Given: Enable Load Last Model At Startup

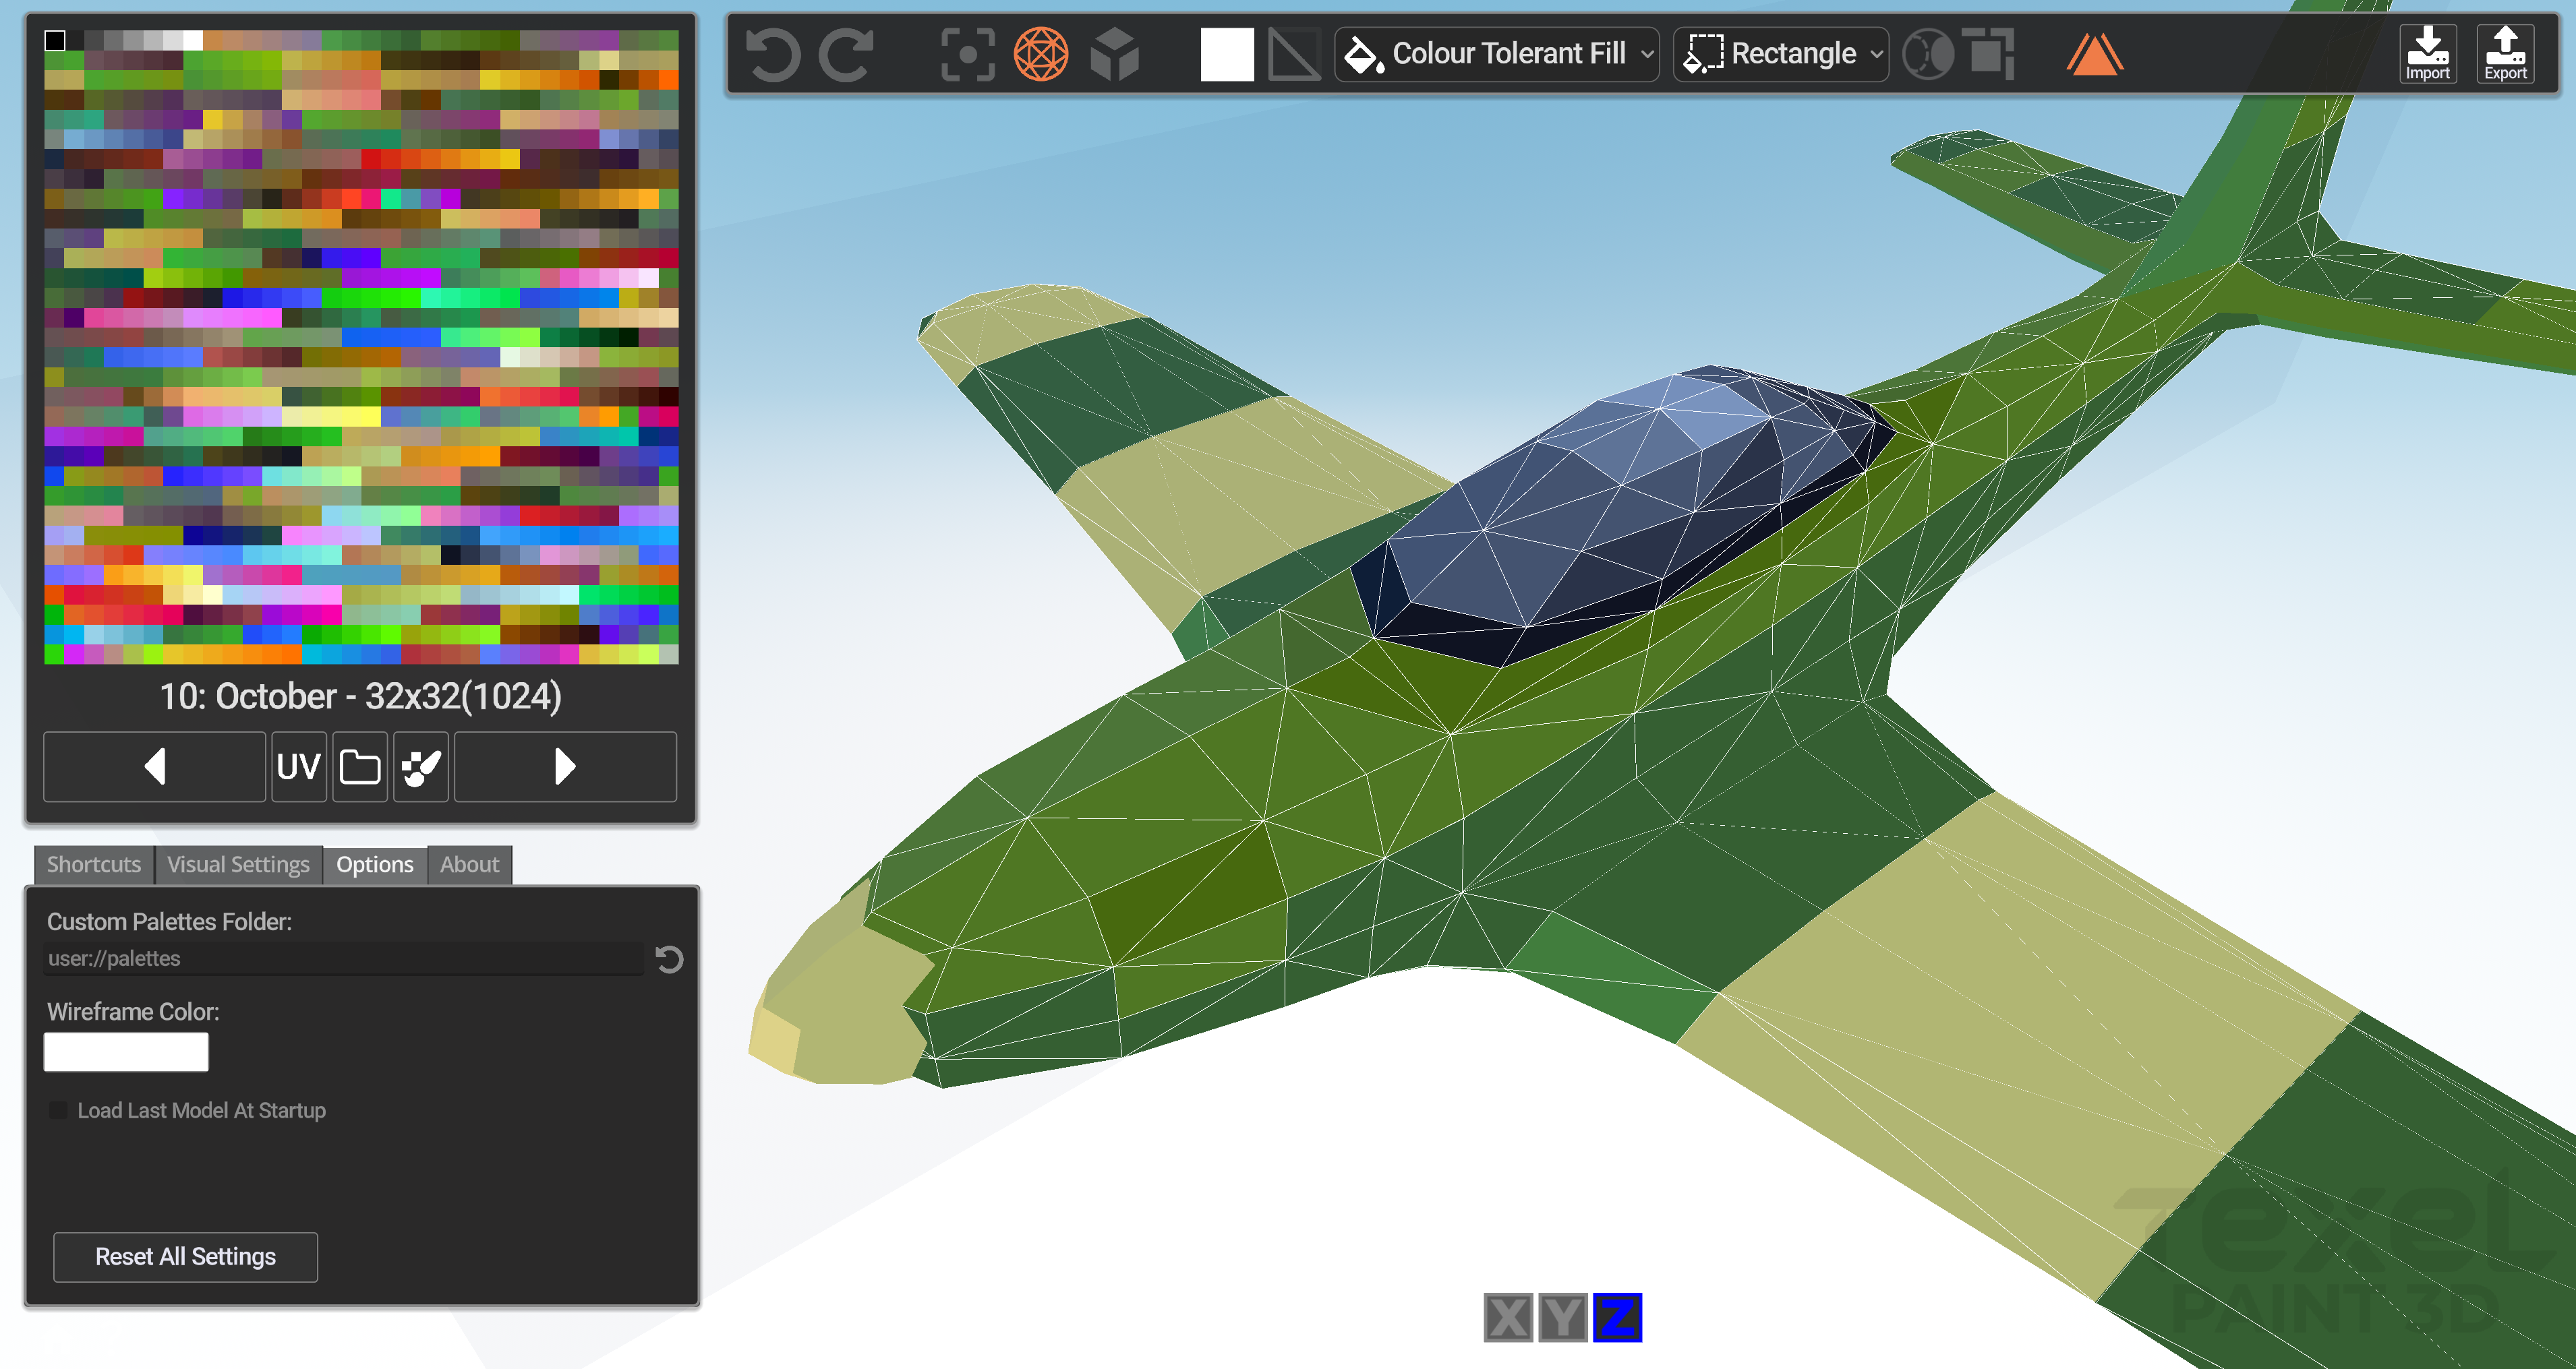Looking at the screenshot, I should (59, 1110).
